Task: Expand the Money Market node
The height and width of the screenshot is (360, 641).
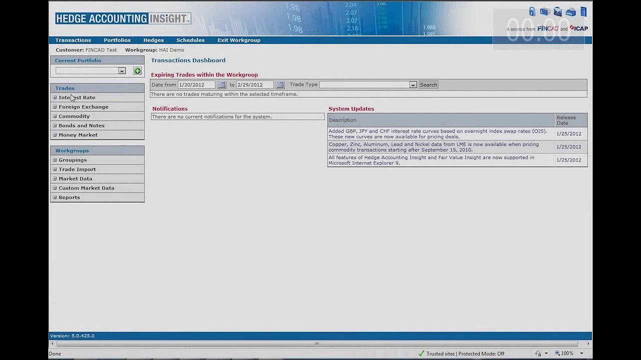Action: pos(55,135)
